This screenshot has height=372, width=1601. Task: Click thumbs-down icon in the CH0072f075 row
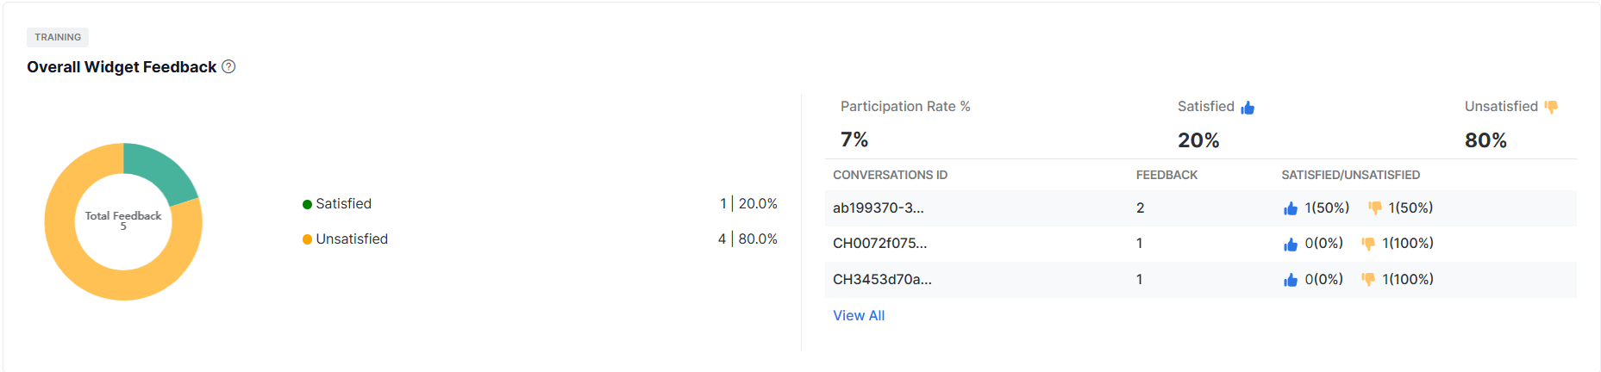pos(1368,244)
